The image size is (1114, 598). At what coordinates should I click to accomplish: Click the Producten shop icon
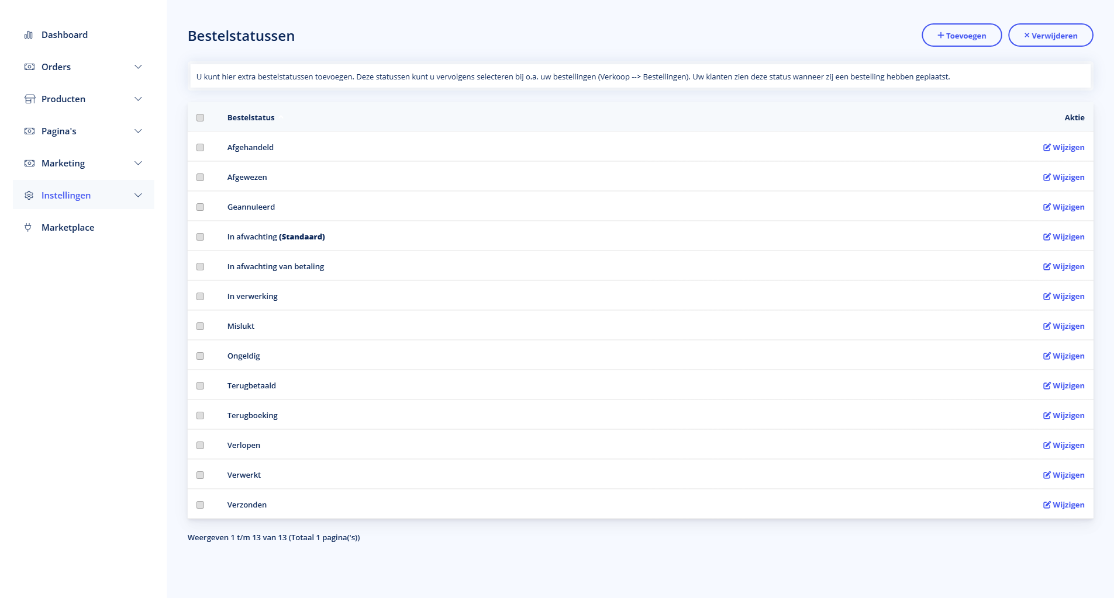coord(29,99)
